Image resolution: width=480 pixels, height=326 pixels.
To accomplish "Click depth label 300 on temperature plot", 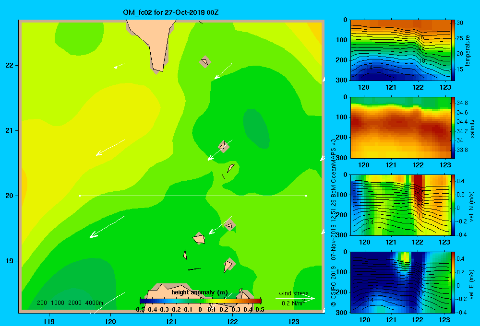I will (x=342, y=80).
